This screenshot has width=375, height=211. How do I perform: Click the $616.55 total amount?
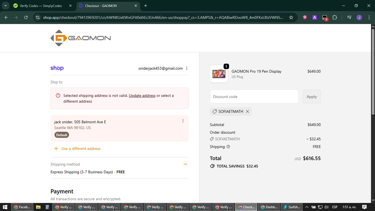(x=312, y=158)
